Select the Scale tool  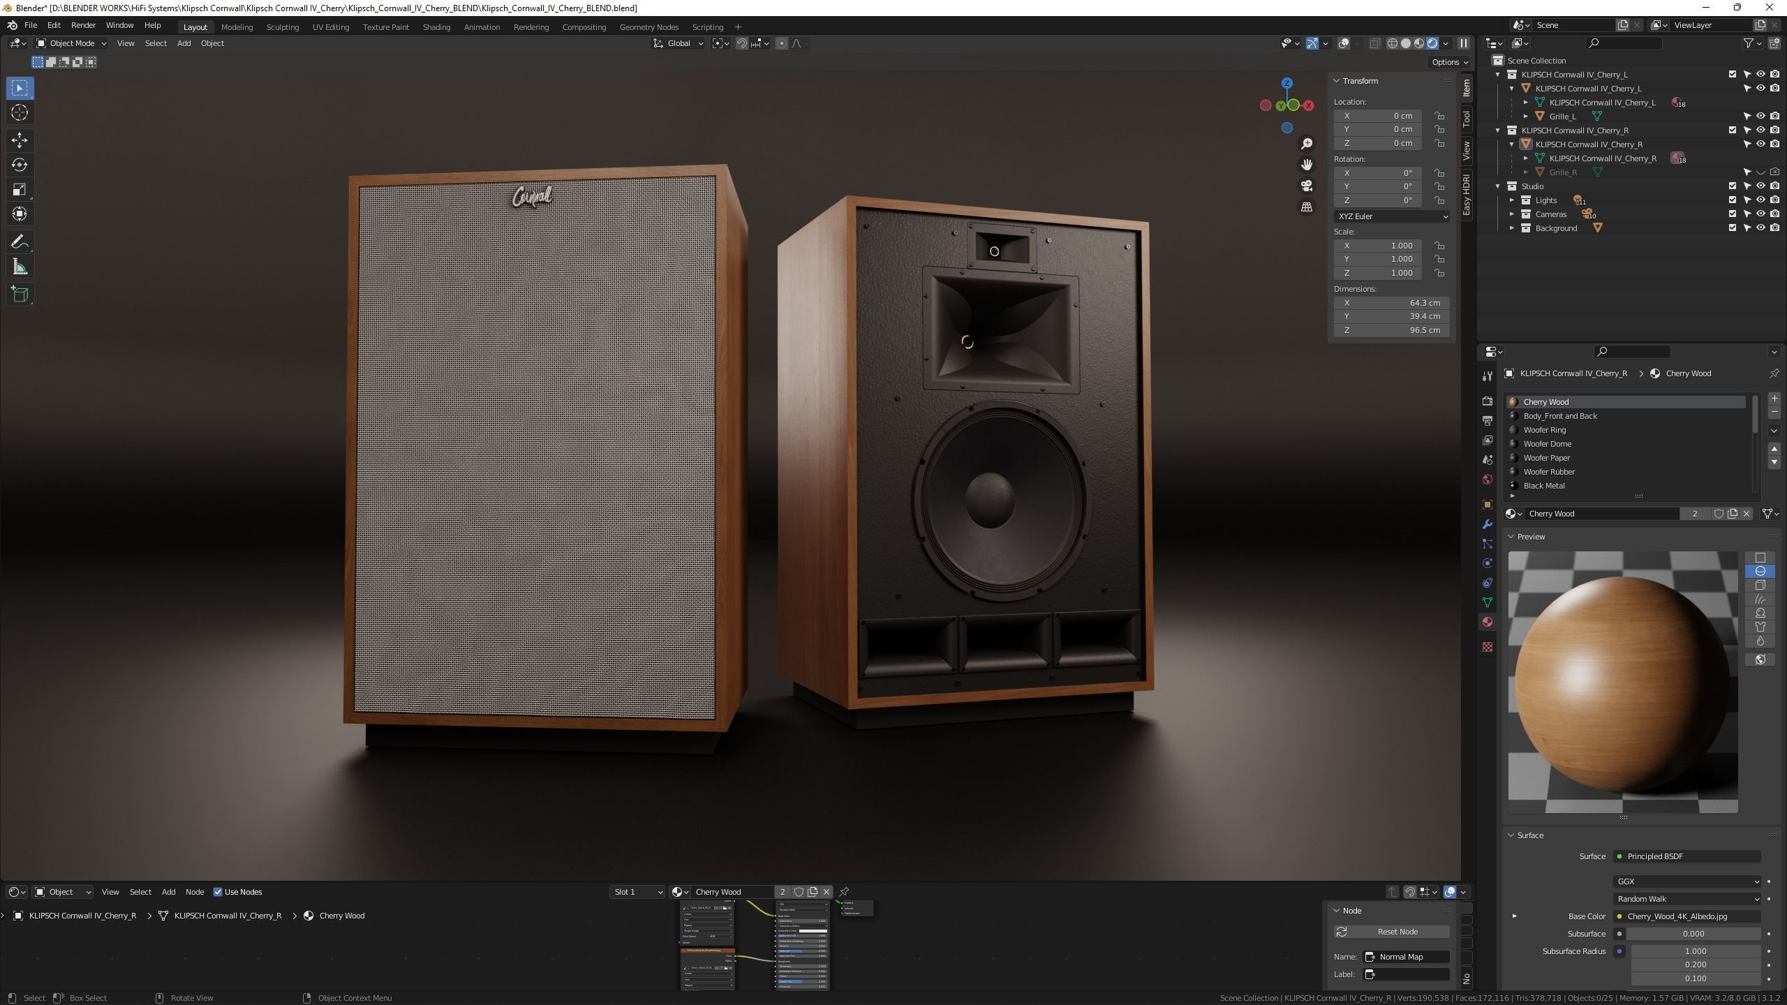tap(20, 189)
